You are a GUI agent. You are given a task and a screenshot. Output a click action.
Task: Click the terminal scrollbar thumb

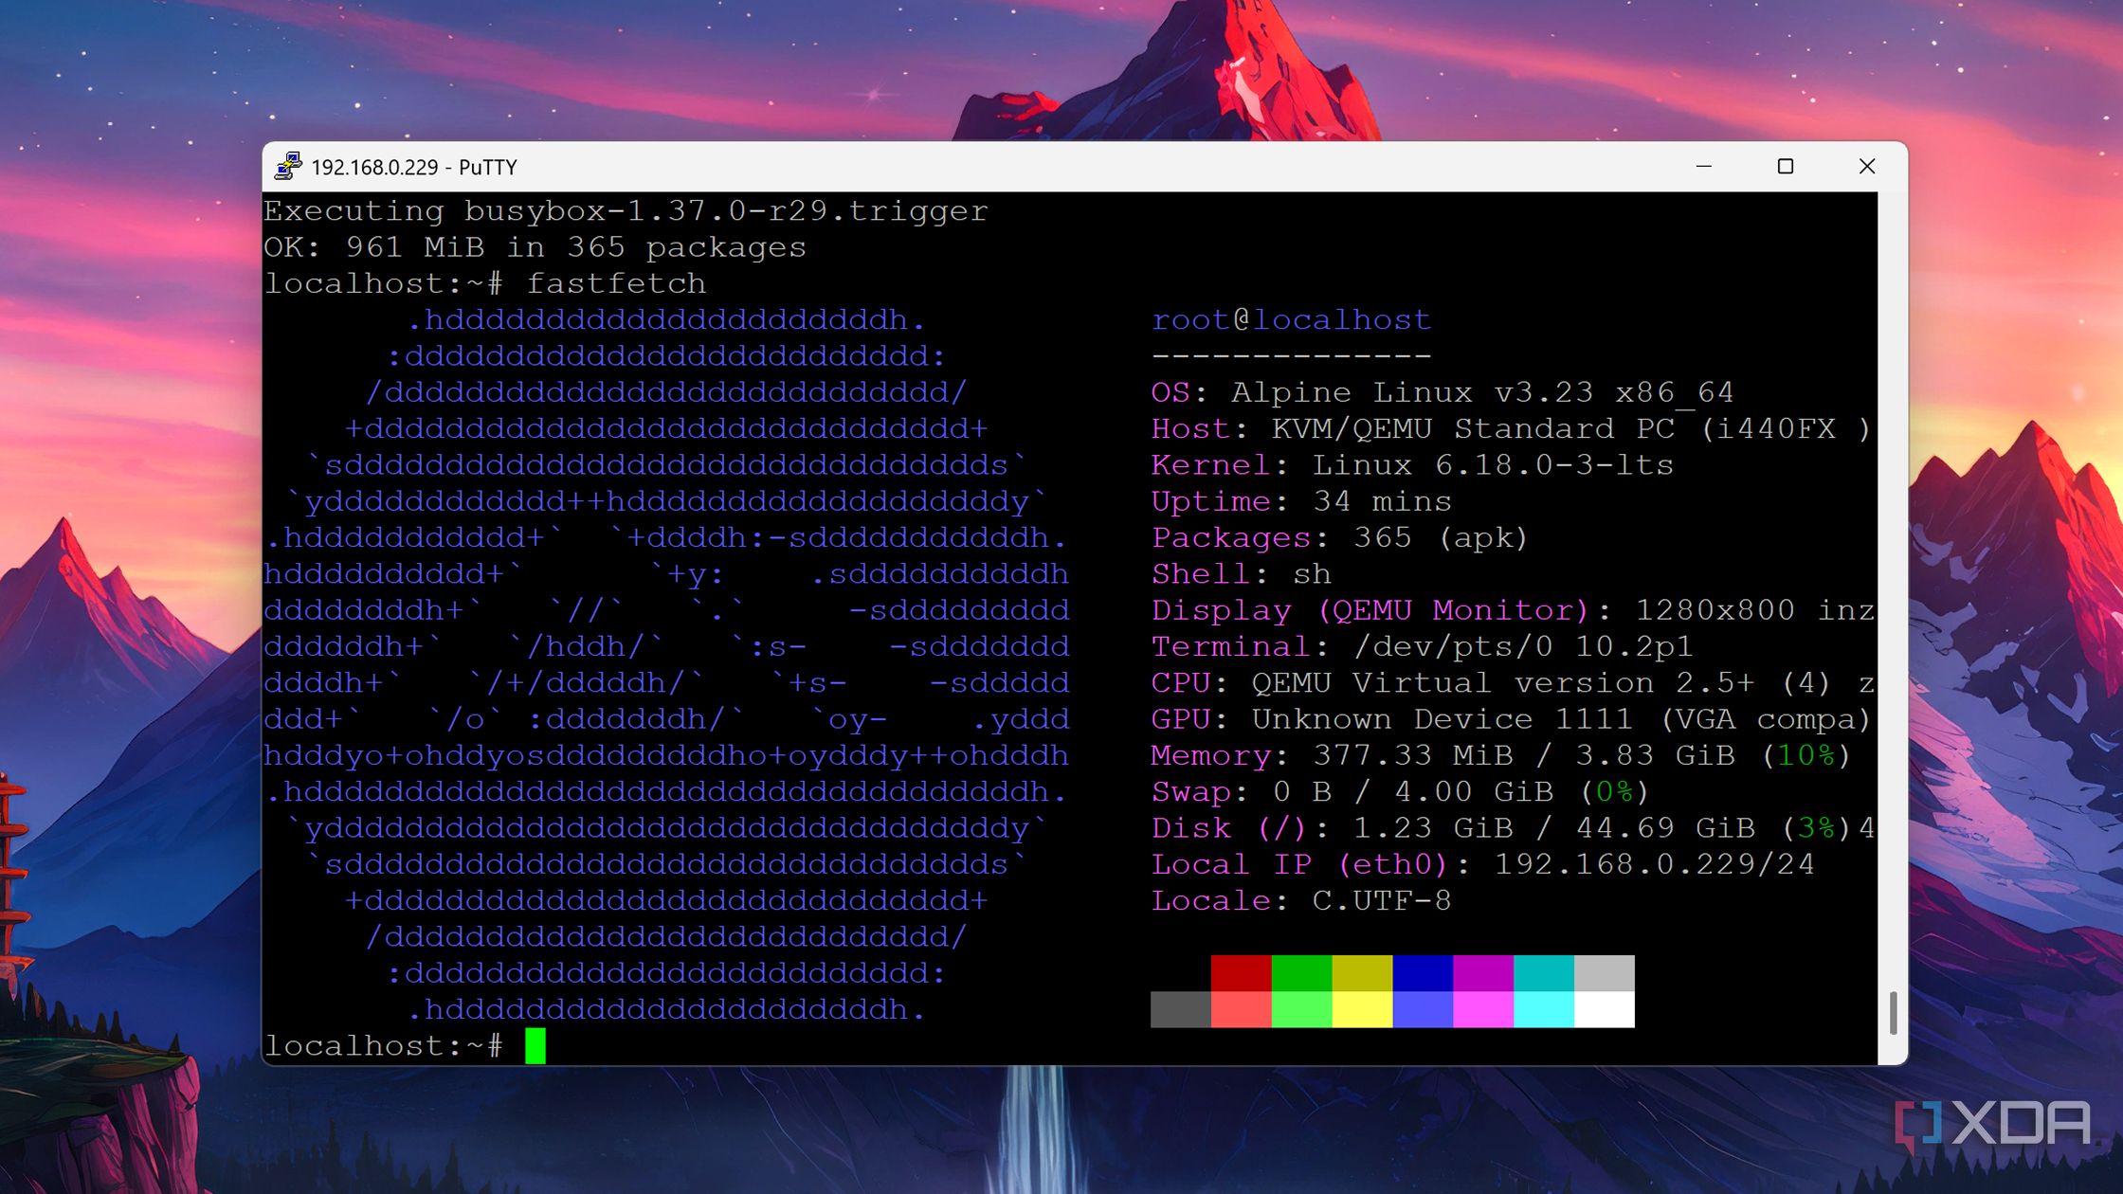point(1892,1013)
